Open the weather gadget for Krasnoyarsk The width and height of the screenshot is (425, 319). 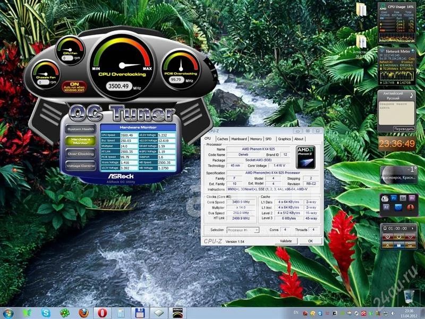pos(399,175)
